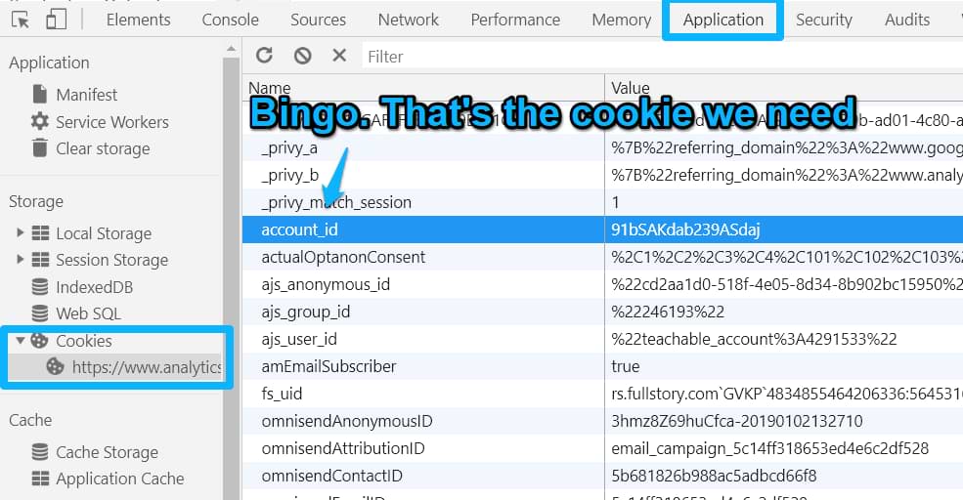
Task: Click the IndexedDB database icon
Action: pos(40,286)
